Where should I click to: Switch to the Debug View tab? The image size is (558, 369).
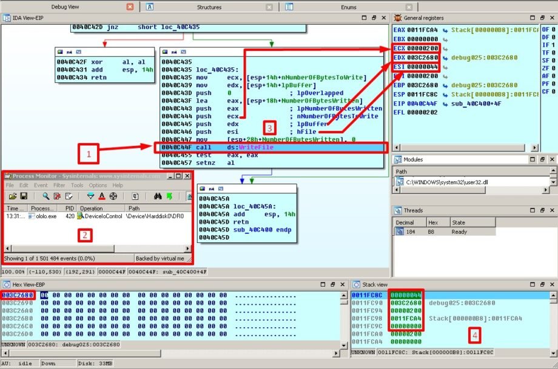(x=65, y=7)
